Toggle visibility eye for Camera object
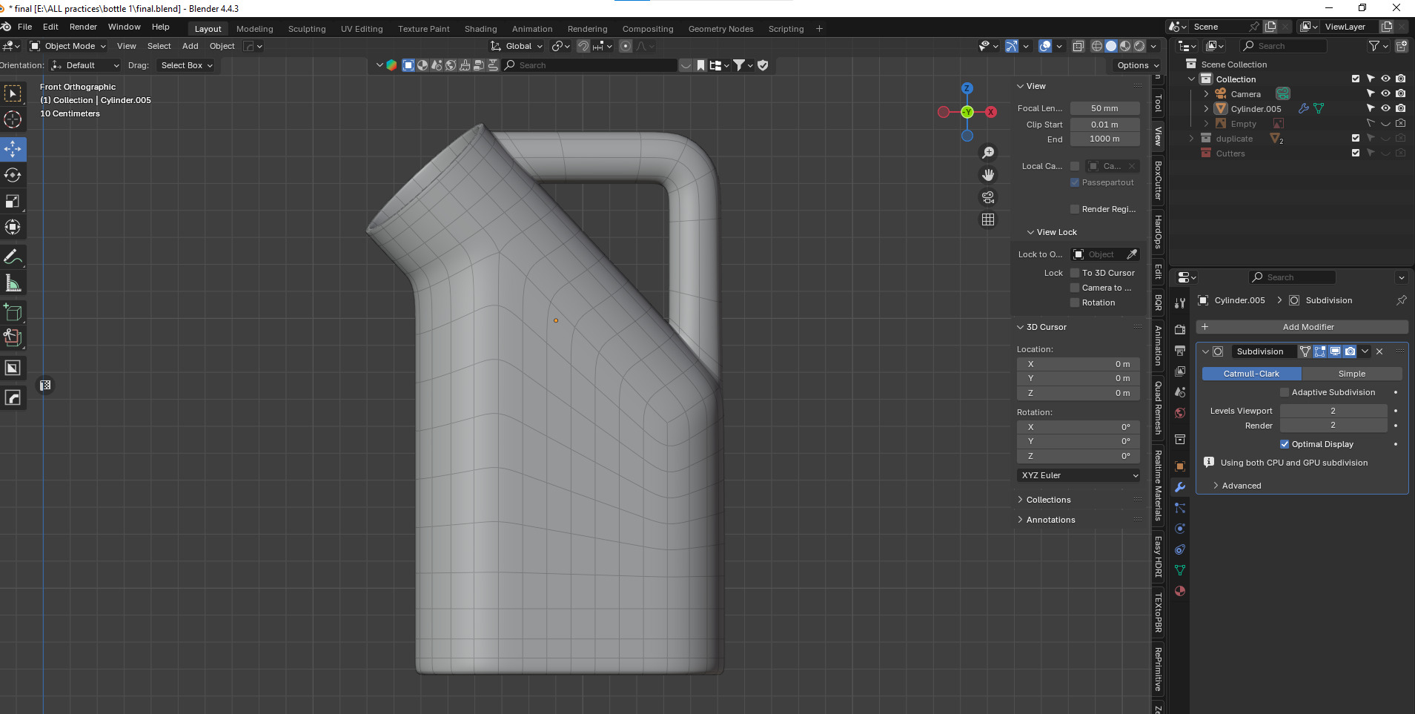 [1385, 93]
